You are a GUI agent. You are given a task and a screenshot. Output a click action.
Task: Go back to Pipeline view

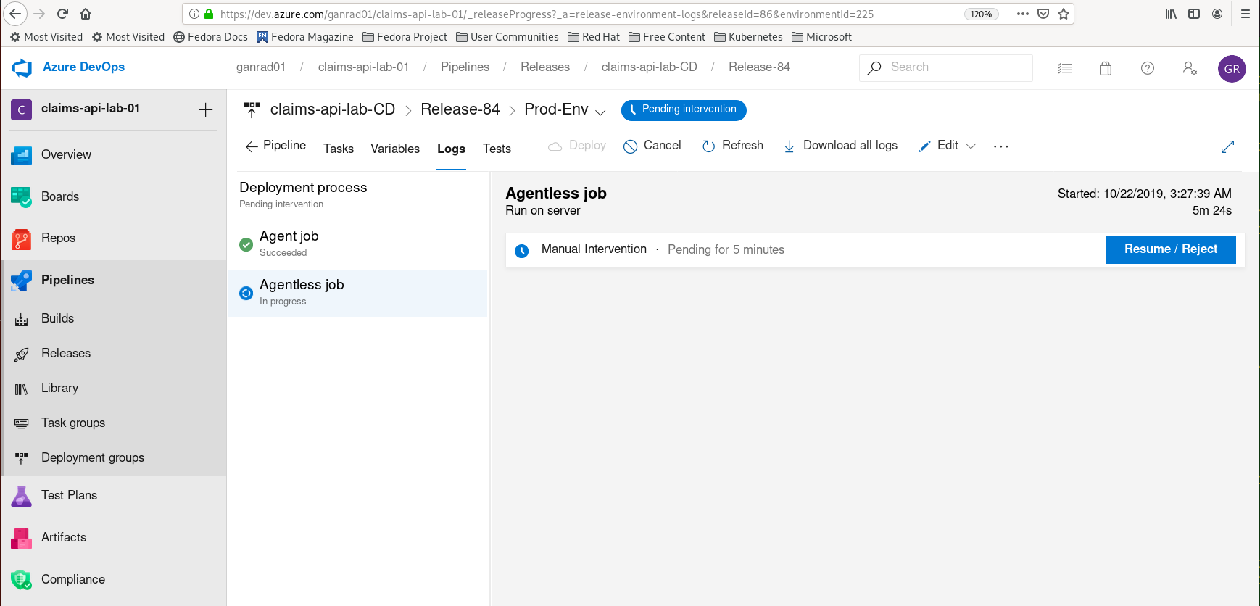(x=275, y=146)
